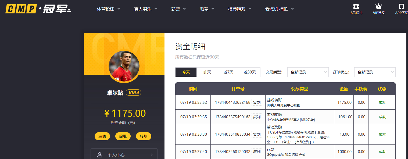
Task: Click 成功 status of the 1175.00 row
Action: coord(382,102)
